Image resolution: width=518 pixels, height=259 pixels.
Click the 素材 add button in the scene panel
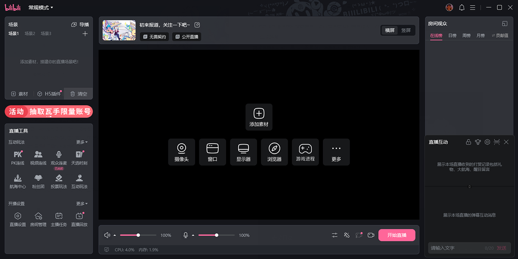(19, 94)
